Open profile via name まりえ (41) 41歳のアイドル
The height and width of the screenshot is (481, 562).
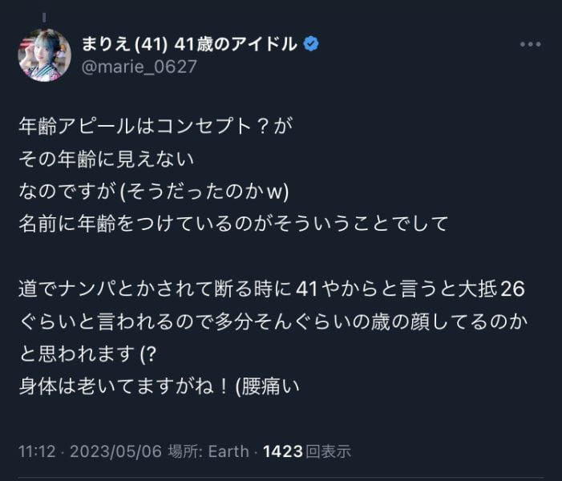point(190,44)
